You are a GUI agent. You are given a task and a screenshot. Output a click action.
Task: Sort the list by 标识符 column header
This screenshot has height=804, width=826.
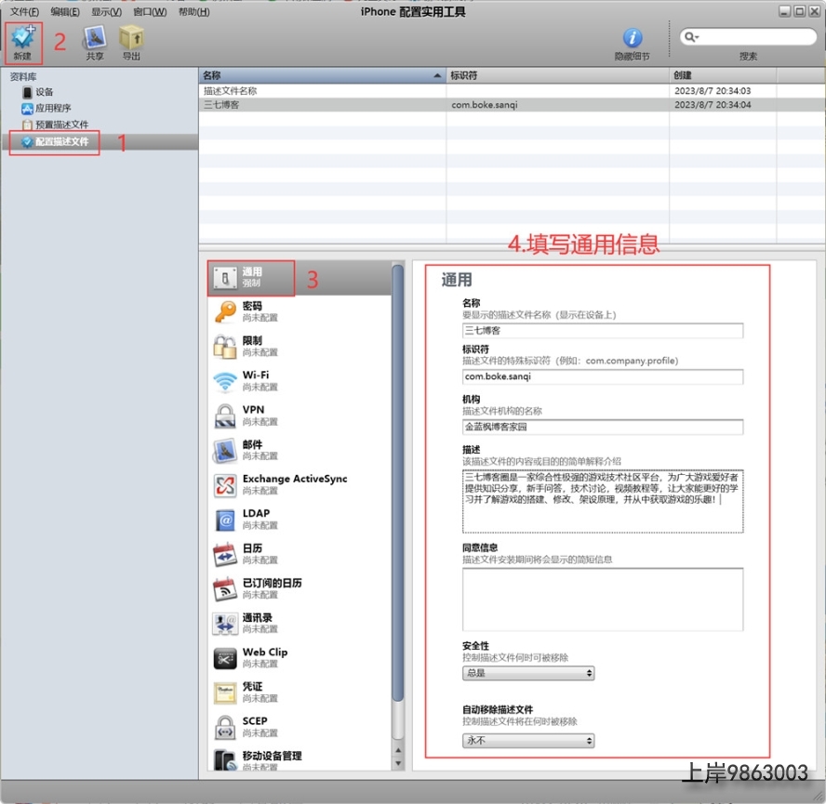click(557, 76)
